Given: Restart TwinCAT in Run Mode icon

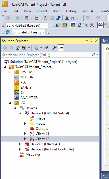Looking at the screenshot, I should (65, 25).
